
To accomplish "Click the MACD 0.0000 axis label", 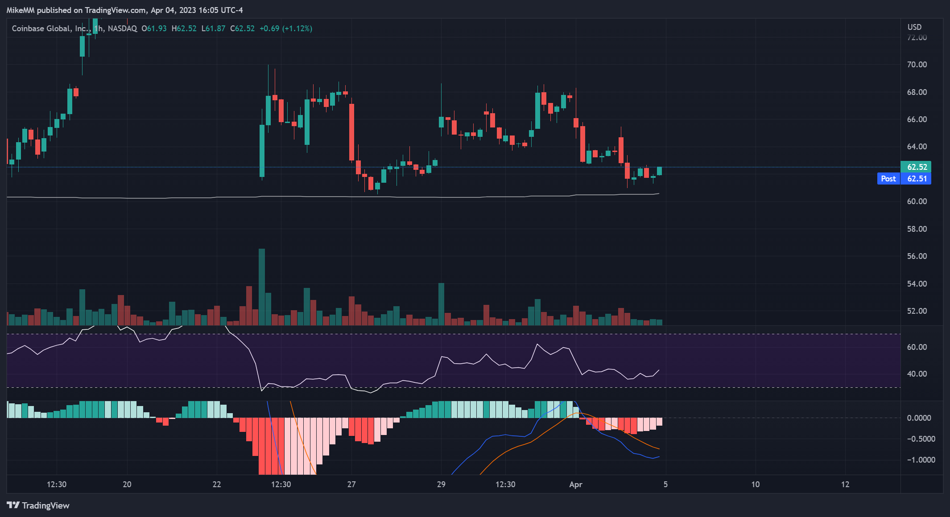I will point(919,418).
